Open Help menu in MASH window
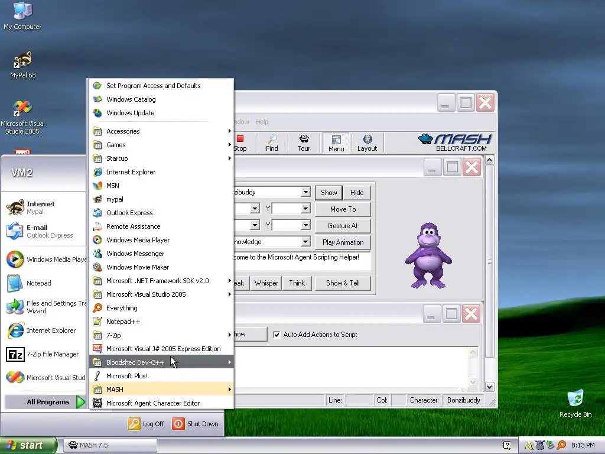The image size is (605, 454). tap(262, 122)
